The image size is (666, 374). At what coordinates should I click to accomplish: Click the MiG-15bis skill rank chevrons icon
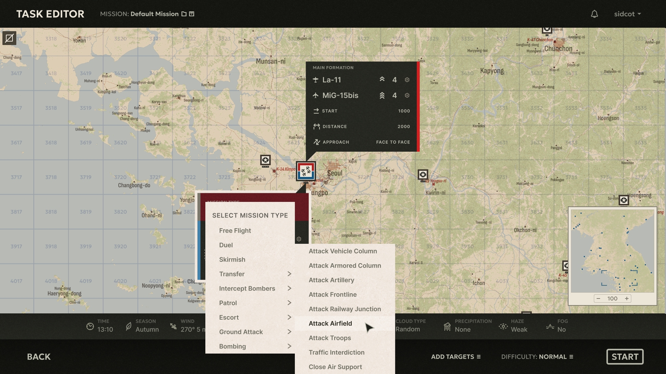point(382,95)
